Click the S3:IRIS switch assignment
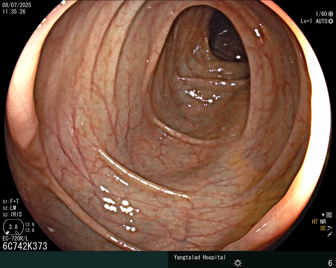This screenshot has height=268, width=336. [x=12, y=214]
